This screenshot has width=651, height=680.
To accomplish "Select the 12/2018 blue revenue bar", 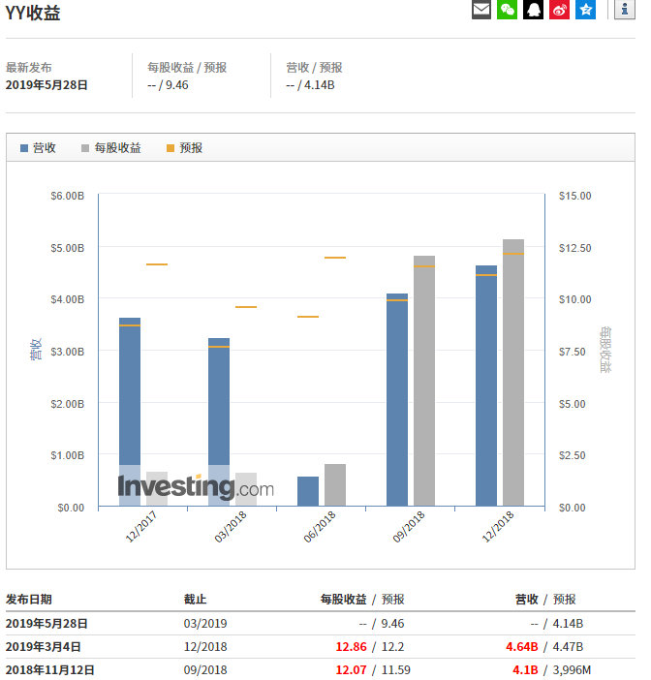I will click(x=486, y=386).
